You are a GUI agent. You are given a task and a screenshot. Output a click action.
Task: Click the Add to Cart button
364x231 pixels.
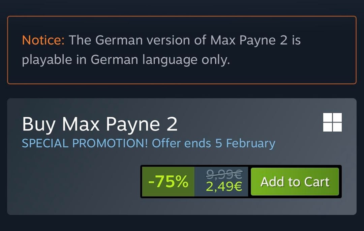[295, 182]
